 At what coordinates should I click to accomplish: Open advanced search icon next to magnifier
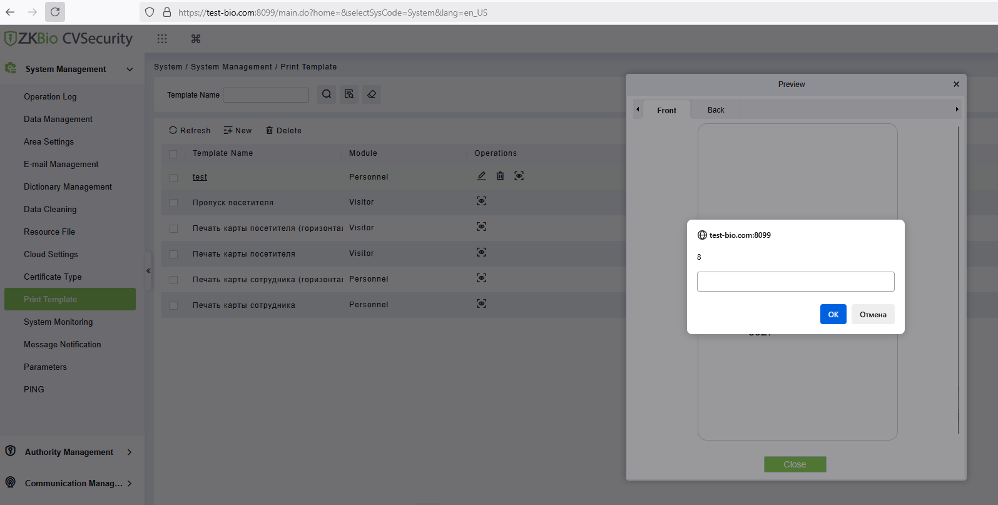(349, 94)
